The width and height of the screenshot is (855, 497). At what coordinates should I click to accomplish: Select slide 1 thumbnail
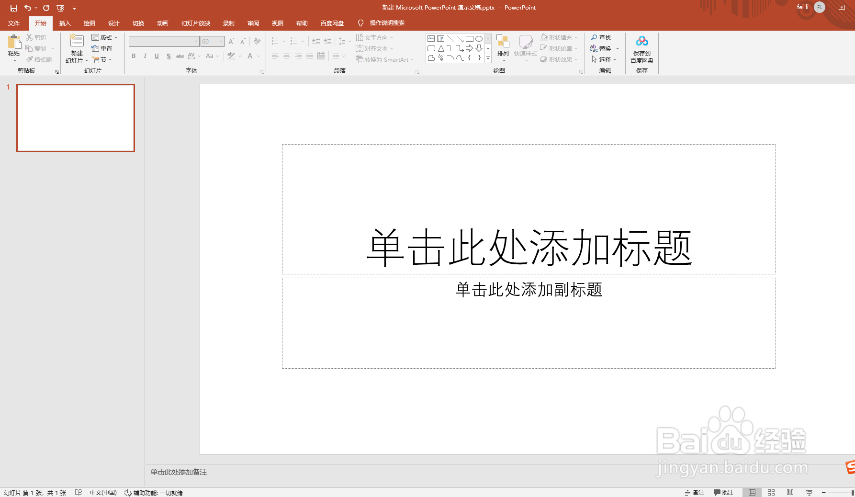[x=76, y=118]
